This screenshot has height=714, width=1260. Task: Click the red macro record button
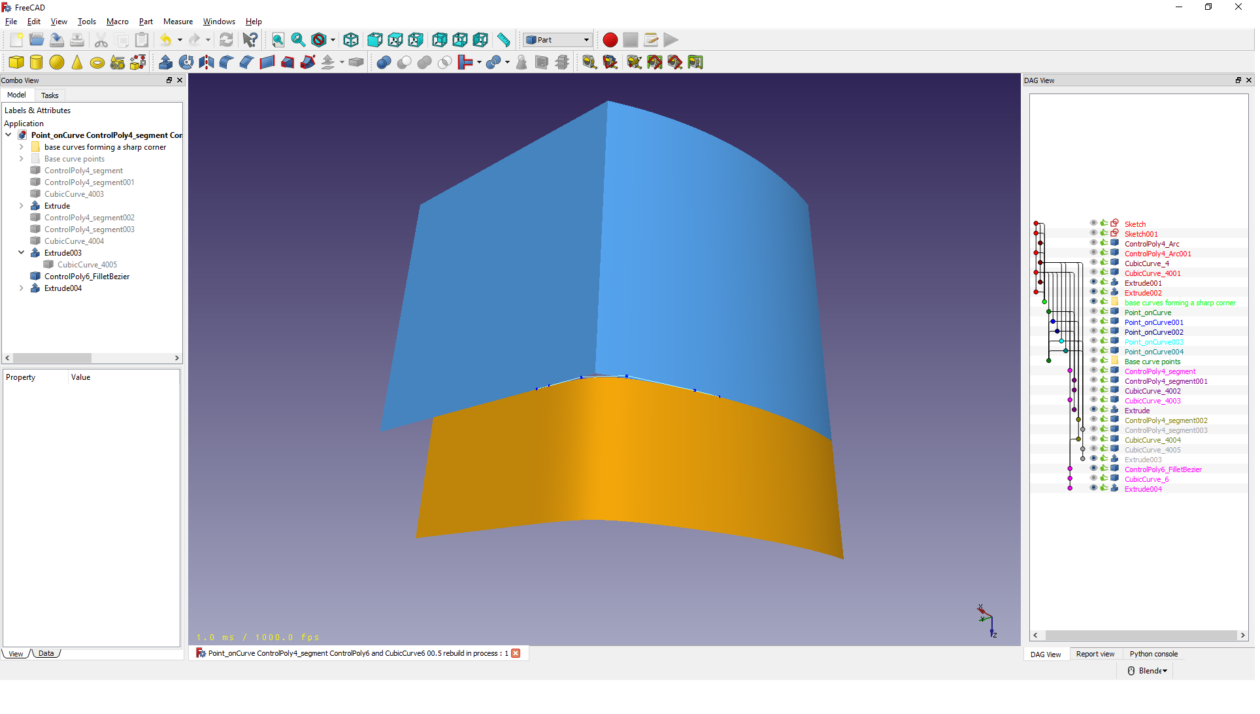click(610, 41)
